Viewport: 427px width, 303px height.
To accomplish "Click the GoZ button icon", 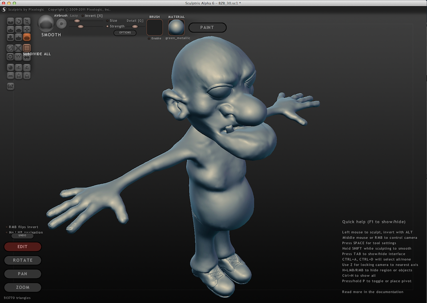I will 11,86.
